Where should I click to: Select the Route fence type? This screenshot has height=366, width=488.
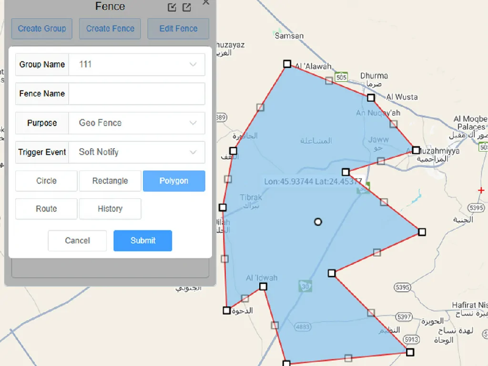(x=46, y=209)
